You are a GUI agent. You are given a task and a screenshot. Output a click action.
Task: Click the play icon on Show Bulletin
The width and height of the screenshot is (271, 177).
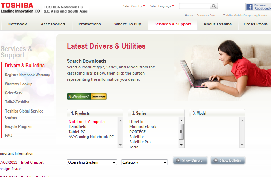[216, 160]
